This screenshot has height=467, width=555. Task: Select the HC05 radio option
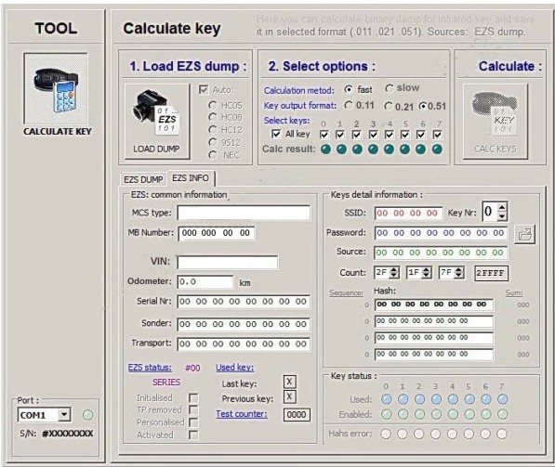(x=212, y=105)
